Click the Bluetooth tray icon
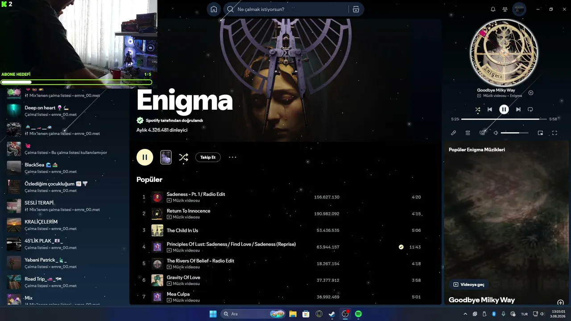This screenshot has width=571, height=321. 494,314
